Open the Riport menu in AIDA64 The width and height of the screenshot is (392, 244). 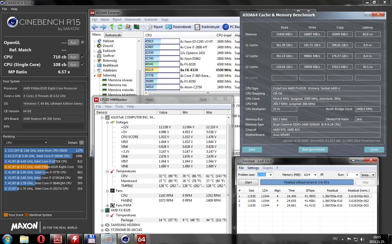point(117,20)
